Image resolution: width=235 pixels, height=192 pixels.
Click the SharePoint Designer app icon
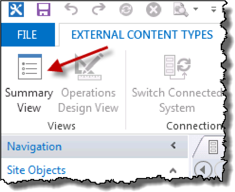pyautogui.click(x=16, y=10)
